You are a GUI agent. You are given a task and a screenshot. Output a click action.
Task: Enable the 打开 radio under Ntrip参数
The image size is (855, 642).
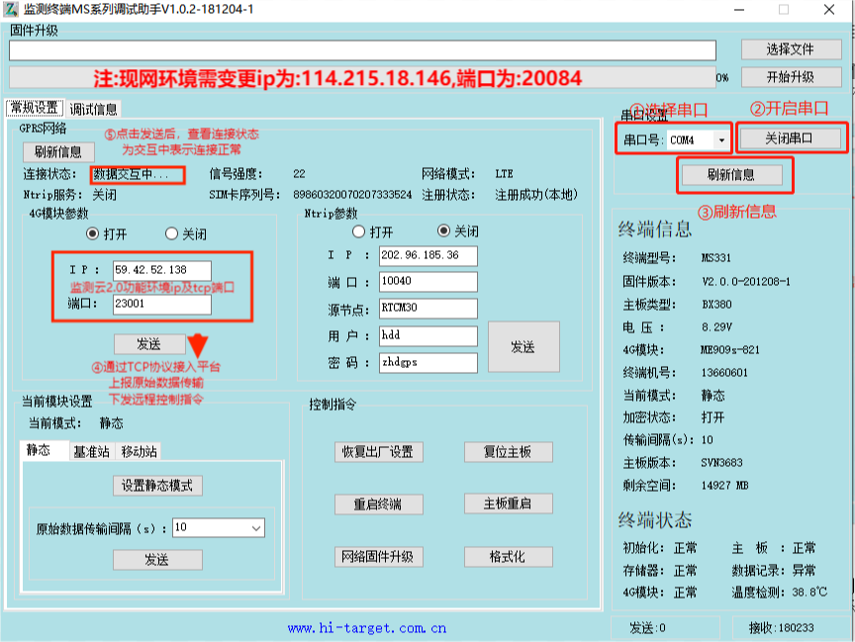359,231
